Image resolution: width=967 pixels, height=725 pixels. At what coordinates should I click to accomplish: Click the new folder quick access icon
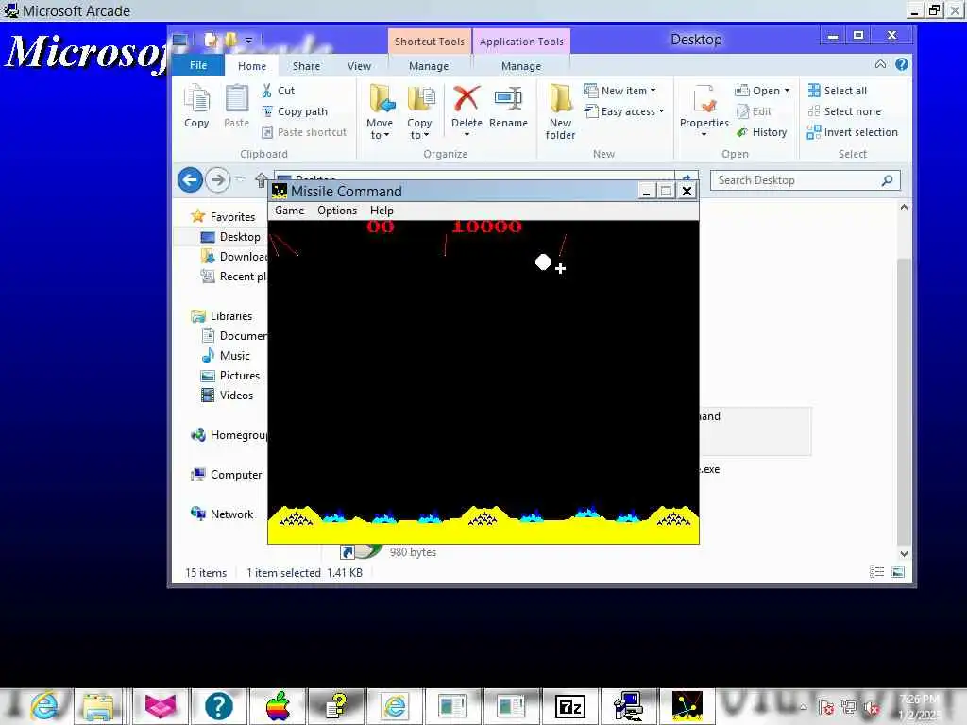pyautogui.click(x=230, y=40)
